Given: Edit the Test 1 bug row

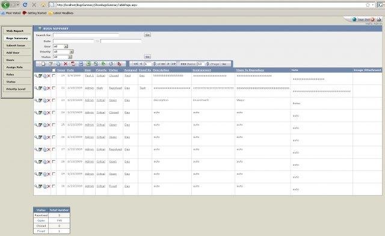Looking at the screenshot, I should (x=40, y=76).
